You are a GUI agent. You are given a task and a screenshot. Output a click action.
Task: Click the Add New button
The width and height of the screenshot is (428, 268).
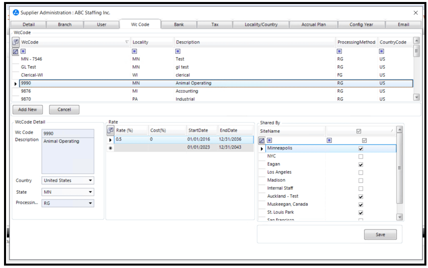coord(27,110)
